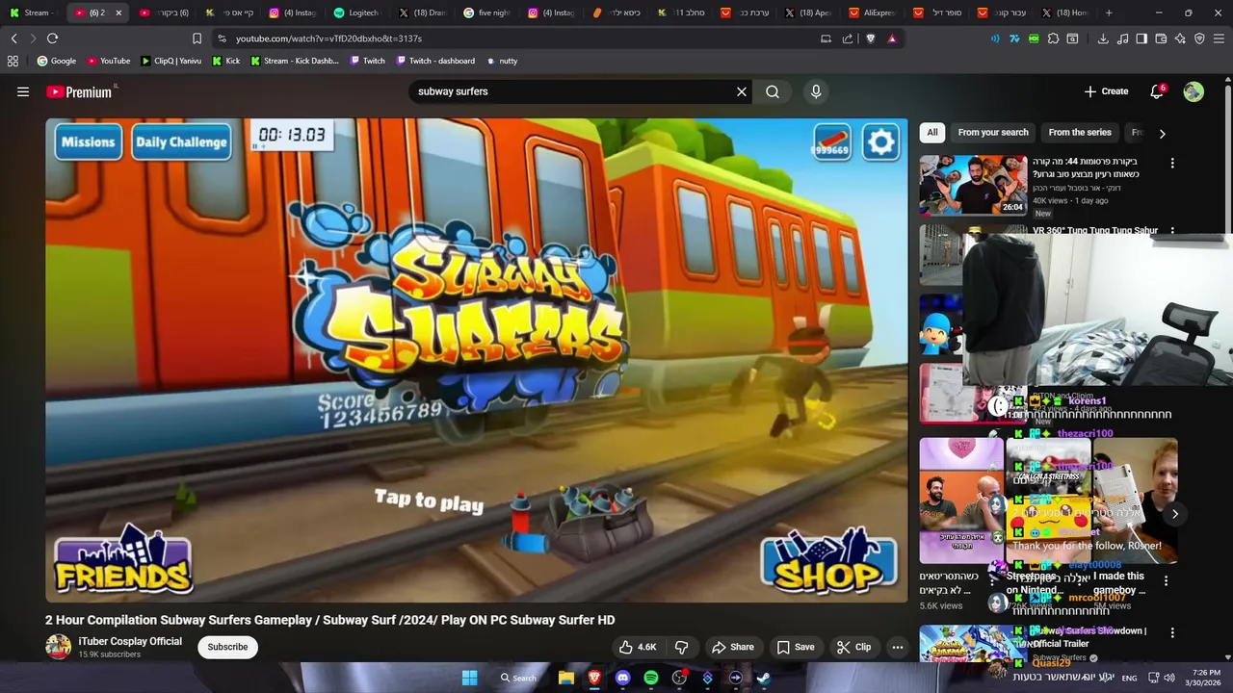Open the music note media control icon
Image resolution: width=1233 pixels, height=693 pixels.
point(1122,38)
